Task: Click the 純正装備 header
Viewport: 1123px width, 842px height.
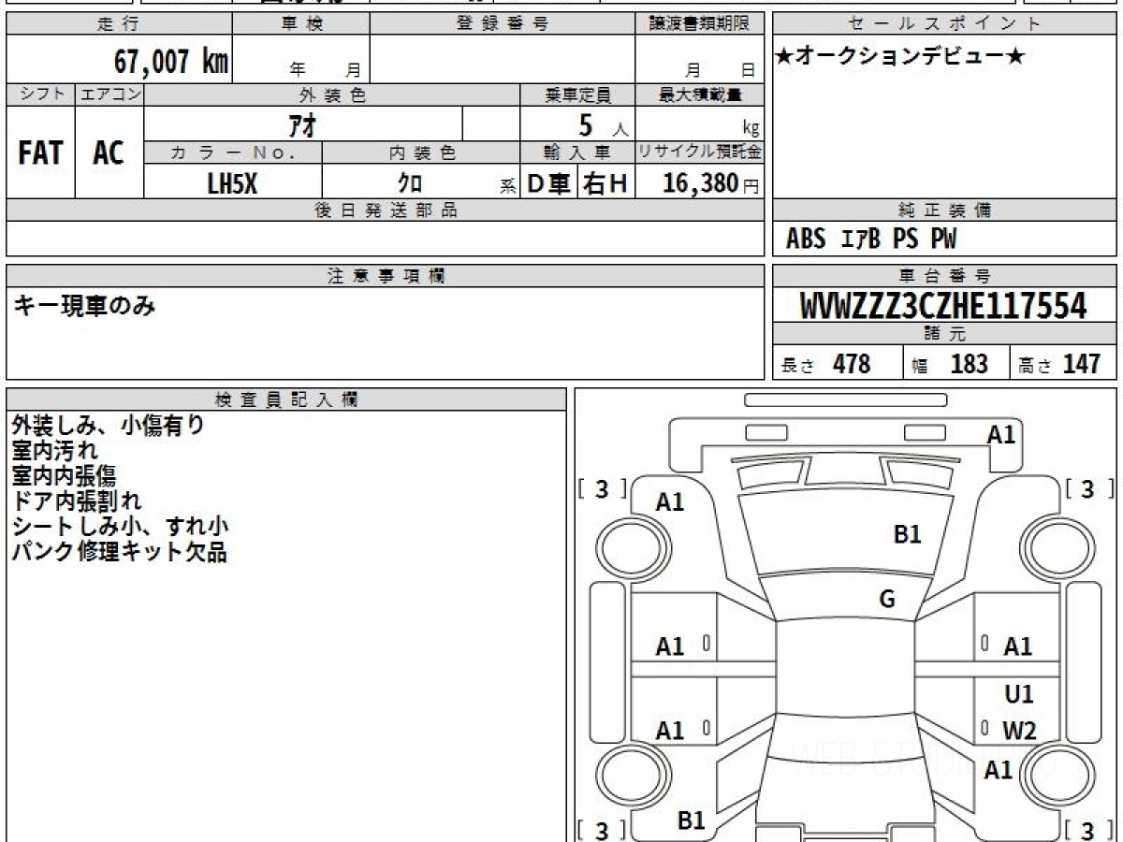Action: click(945, 210)
